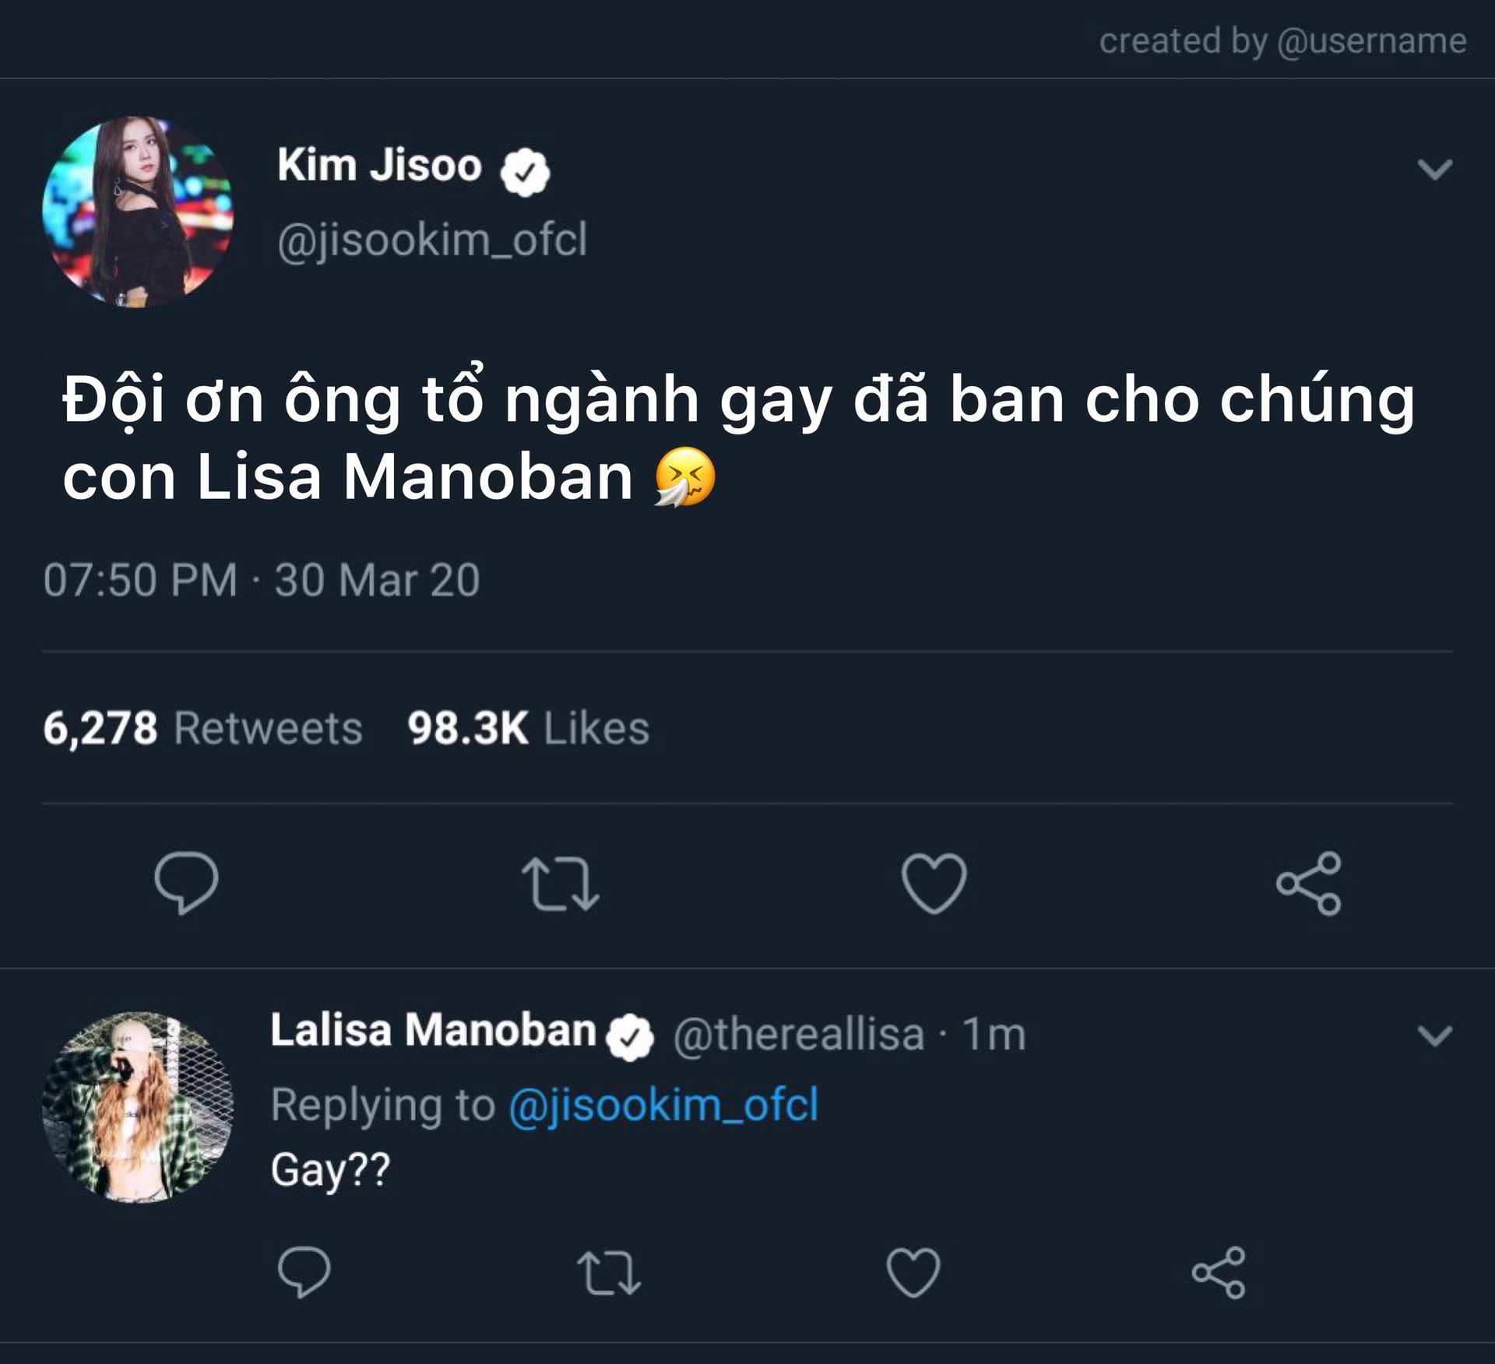This screenshot has height=1364, width=1495.
Task: Click the 07:50 PM · 30 Mar 20 timestamp
Action: (x=261, y=580)
